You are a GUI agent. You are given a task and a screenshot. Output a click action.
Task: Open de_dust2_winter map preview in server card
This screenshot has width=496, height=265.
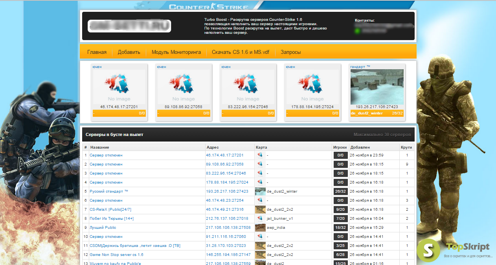pos(377,87)
